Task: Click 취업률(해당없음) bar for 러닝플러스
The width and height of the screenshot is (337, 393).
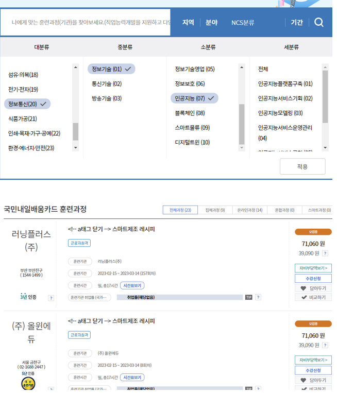Action: point(180,297)
